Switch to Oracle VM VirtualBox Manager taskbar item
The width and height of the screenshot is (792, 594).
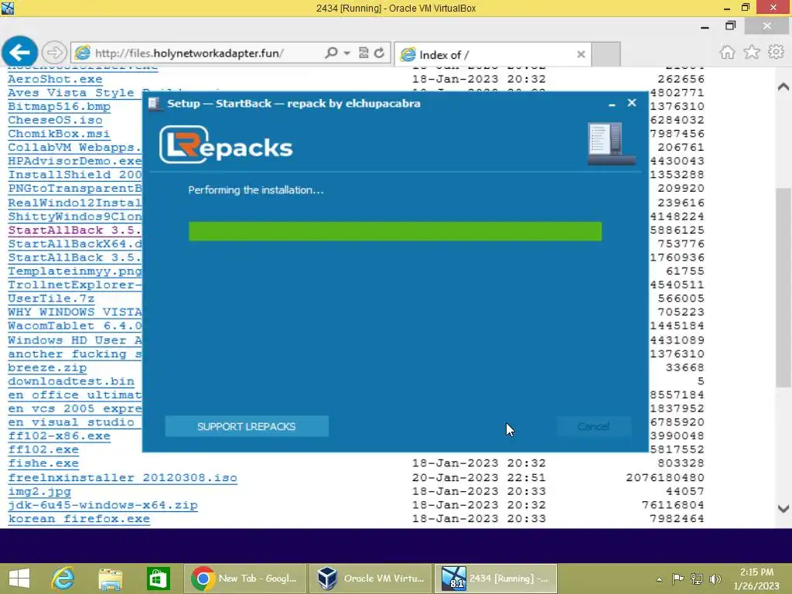pyautogui.click(x=370, y=579)
